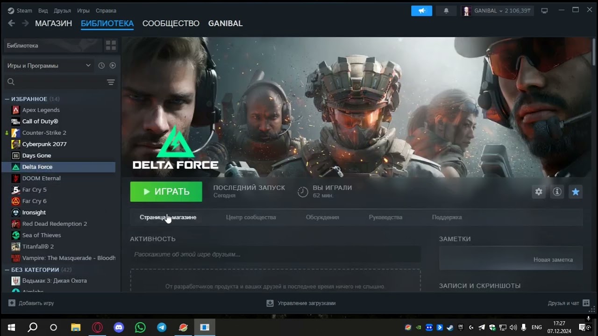Open Поддержка link
Image resolution: width=598 pixels, height=336 pixels.
point(447,217)
